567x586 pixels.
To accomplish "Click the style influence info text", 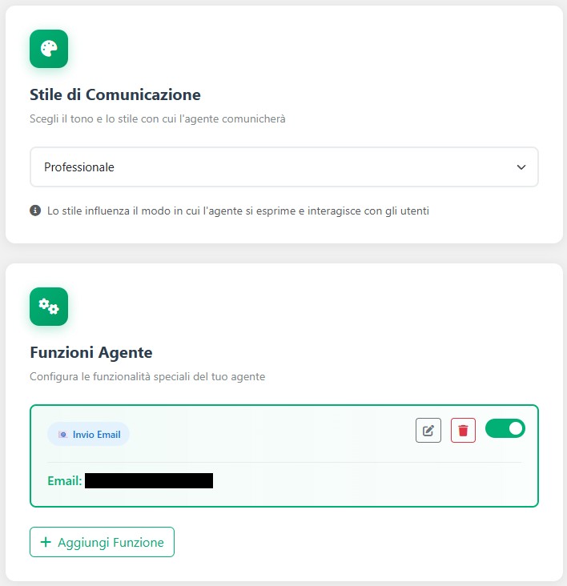I will point(239,211).
